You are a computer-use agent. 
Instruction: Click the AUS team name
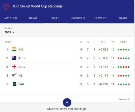[x=21, y=58]
